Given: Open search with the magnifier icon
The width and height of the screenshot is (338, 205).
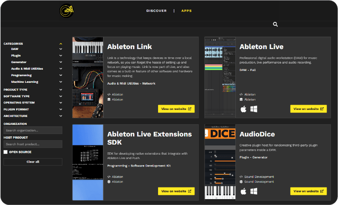Looking at the screenshot, I should (275, 24).
